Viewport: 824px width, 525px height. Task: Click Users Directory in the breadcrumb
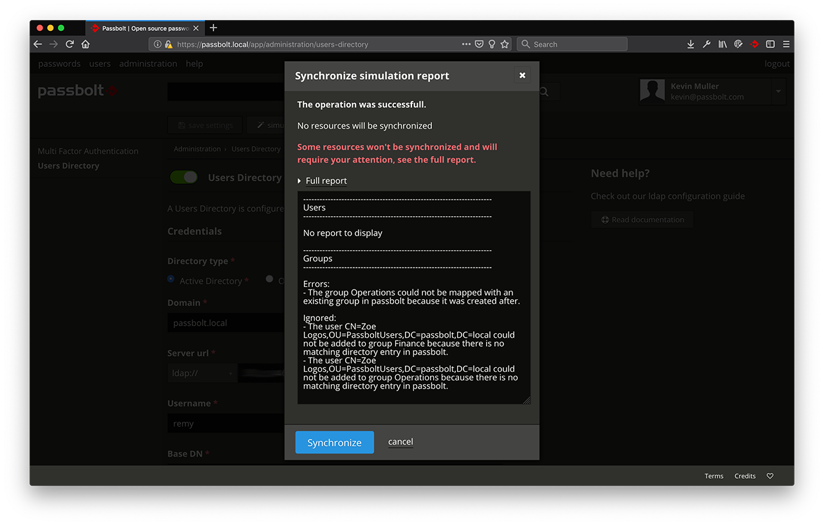pos(256,149)
